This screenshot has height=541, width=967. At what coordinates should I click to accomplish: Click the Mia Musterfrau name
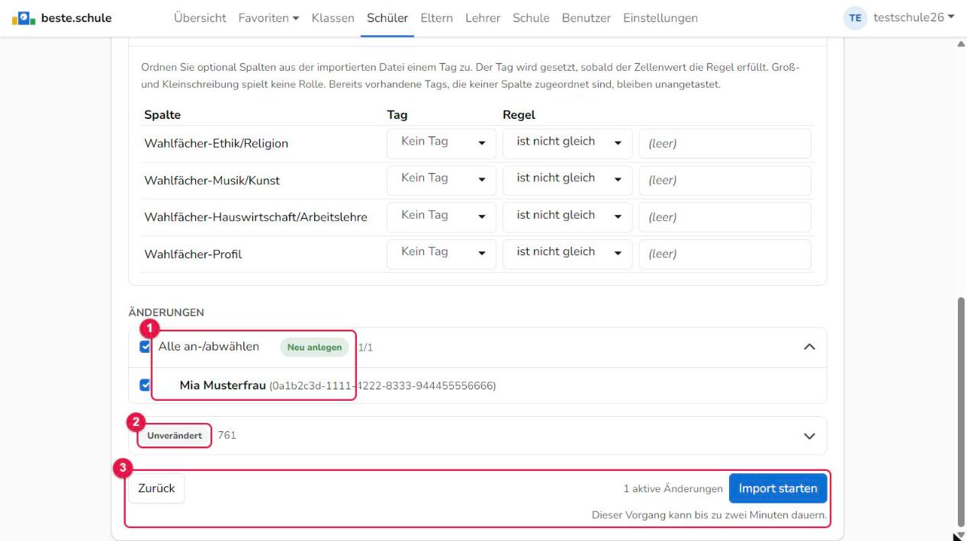(x=223, y=386)
